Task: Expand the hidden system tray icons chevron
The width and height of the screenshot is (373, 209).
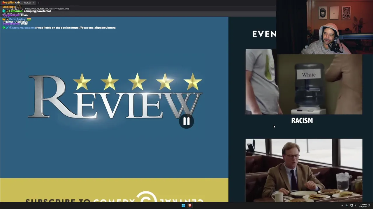Action: [x=342, y=206]
